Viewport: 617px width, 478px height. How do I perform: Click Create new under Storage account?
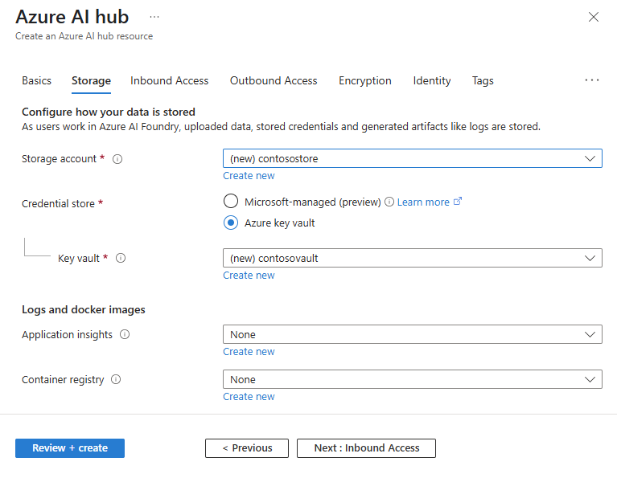(249, 176)
